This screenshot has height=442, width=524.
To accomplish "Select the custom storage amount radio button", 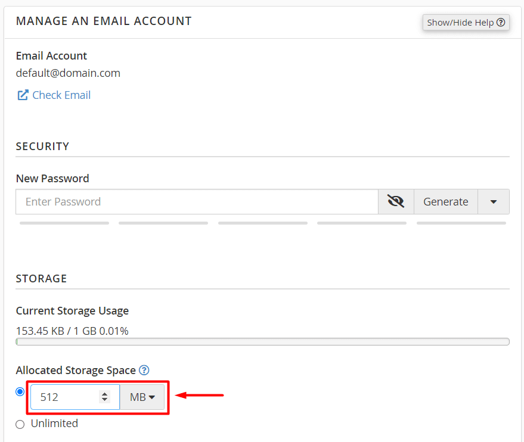I will pyautogui.click(x=20, y=391).
